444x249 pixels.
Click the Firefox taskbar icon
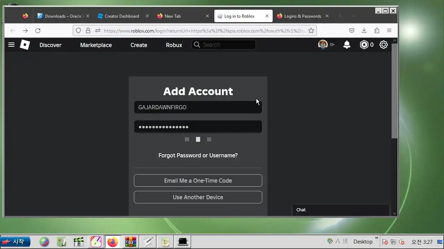(112, 242)
